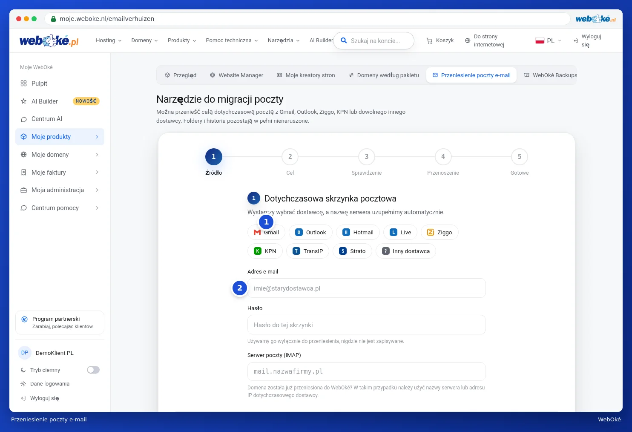Expand the Produkty menu dropdown
This screenshot has width=632, height=432.
click(182, 40)
